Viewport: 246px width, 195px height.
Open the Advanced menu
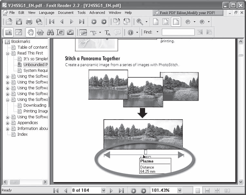(97, 13)
